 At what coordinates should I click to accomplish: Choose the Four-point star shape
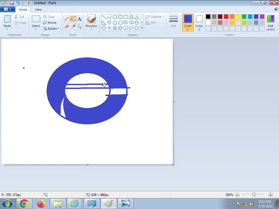(110, 28)
